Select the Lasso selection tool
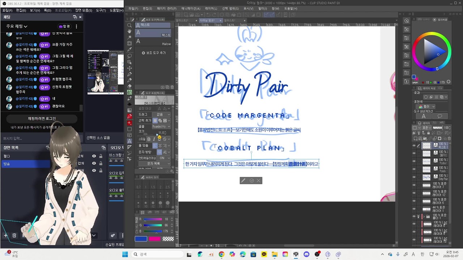The image size is (463, 260). click(129, 56)
